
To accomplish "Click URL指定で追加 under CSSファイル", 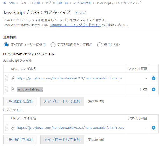I will tap(20, 140).
